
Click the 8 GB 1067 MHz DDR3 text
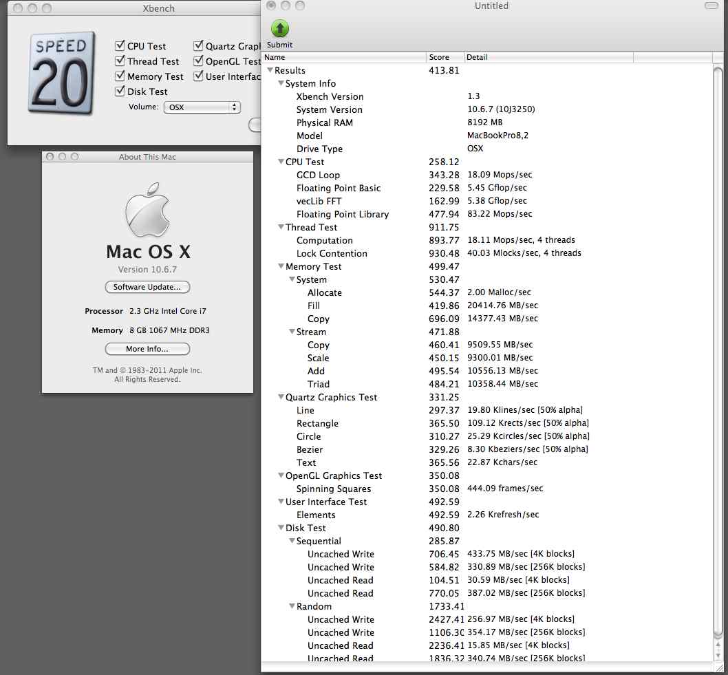pyautogui.click(x=169, y=330)
